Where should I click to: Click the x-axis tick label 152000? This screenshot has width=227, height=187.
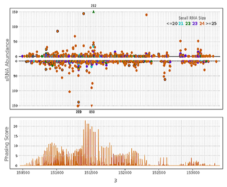click(x=125, y=172)
